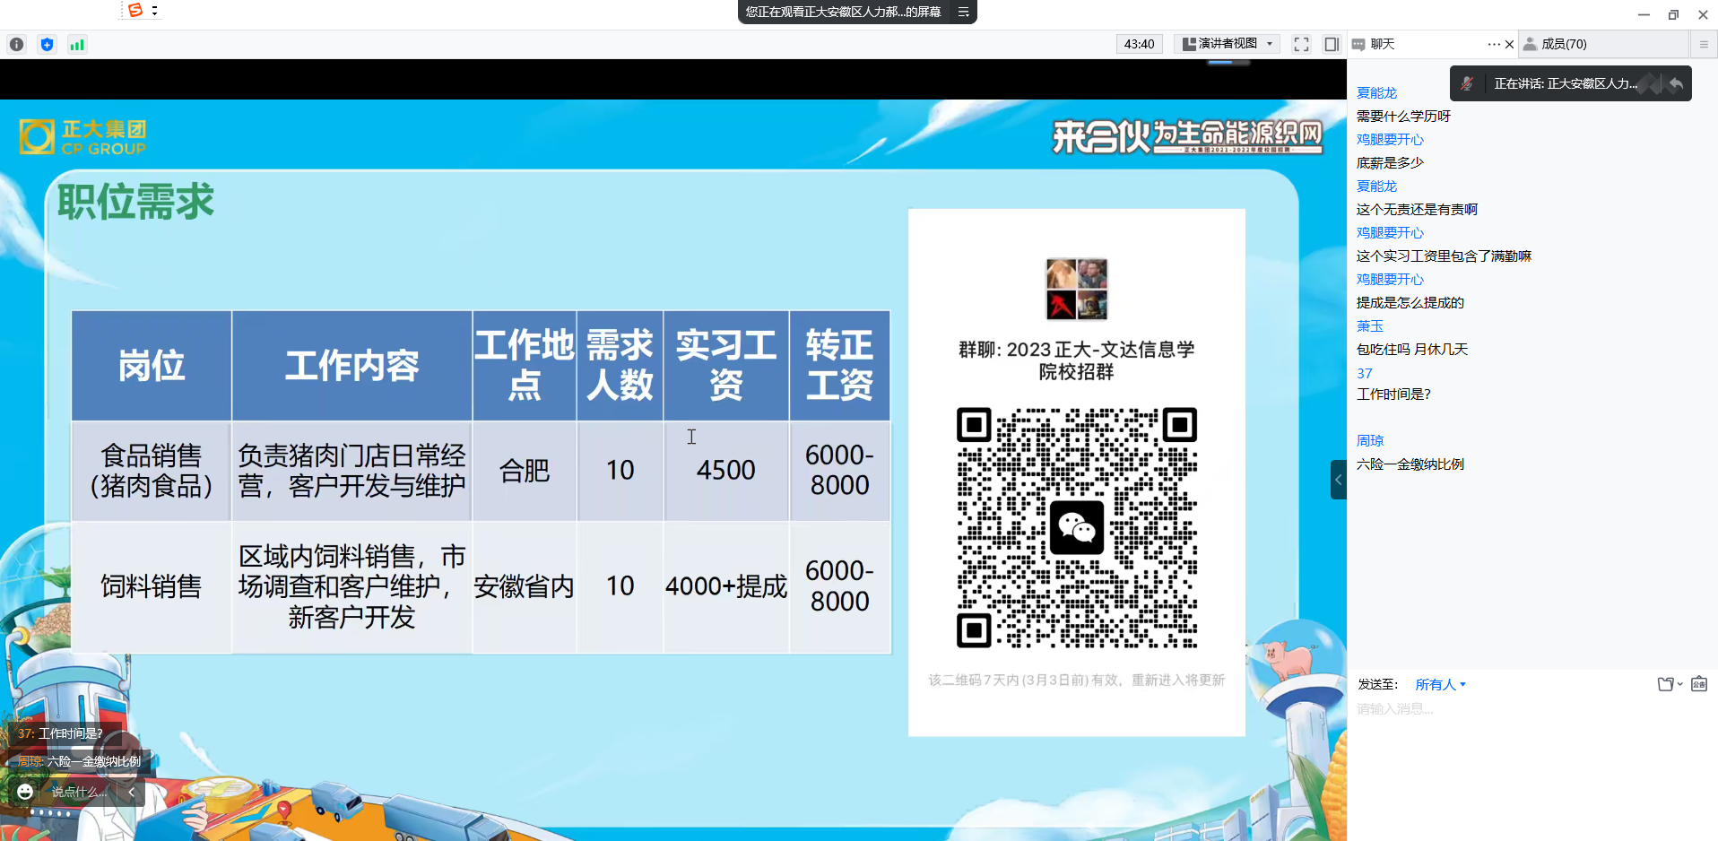This screenshot has width=1718, height=841.
Task: Open the Sogou input method icon
Action: (x=135, y=10)
